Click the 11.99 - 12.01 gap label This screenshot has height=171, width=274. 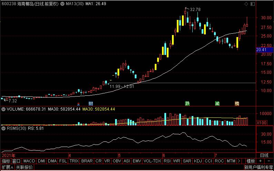pos(122,87)
